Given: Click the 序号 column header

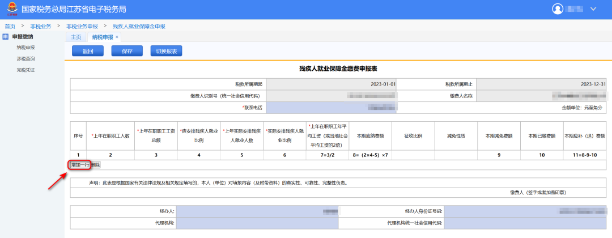Looking at the screenshot, I should (78, 136).
